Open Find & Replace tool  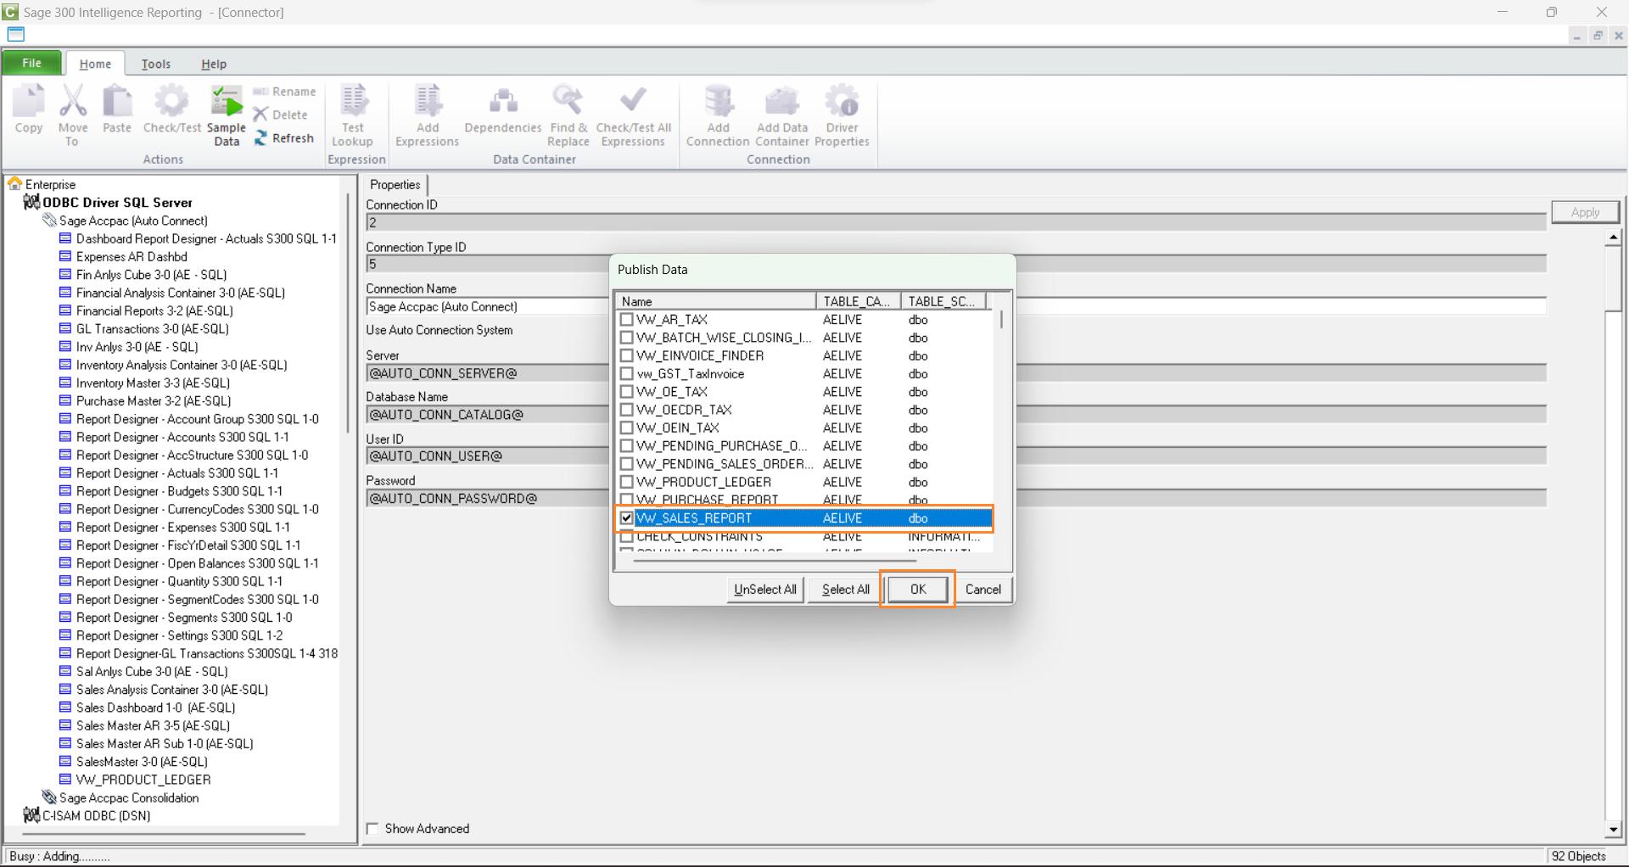568,115
